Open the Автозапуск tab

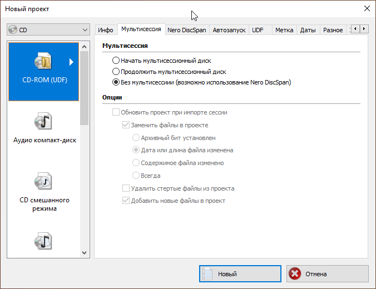tap(229, 30)
